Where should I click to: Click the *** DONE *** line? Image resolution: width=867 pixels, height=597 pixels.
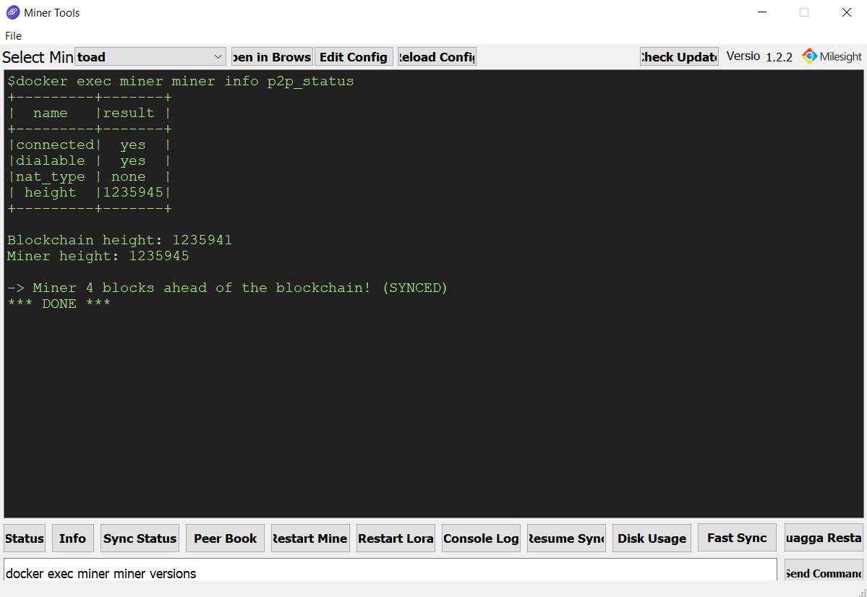(x=59, y=304)
